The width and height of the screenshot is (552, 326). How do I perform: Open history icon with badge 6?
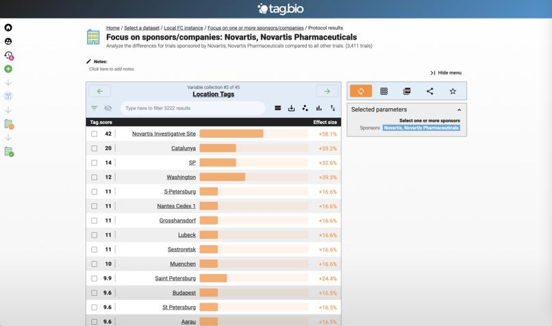8,55
